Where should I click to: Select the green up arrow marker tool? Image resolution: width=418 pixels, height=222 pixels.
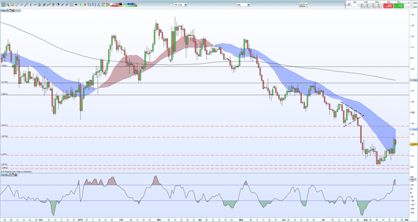81,4
